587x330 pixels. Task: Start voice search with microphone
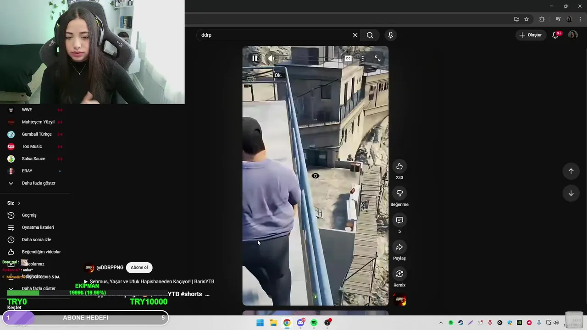(391, 35)
